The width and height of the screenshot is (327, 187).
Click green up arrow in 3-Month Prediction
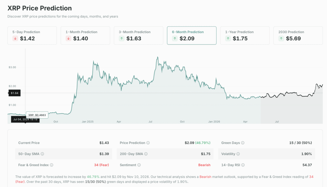pos(122,39)
